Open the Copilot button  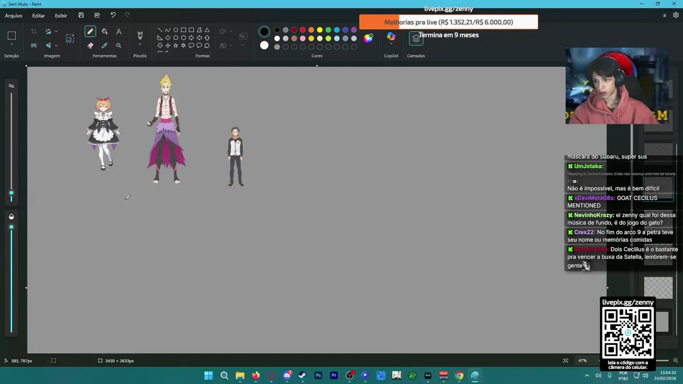tap(391, 36)
